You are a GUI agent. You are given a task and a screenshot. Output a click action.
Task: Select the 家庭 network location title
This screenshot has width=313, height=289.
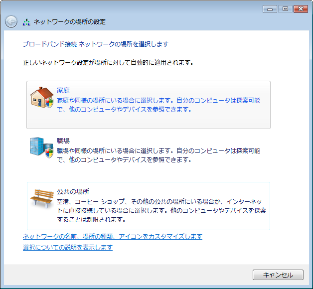pos(63,90)
